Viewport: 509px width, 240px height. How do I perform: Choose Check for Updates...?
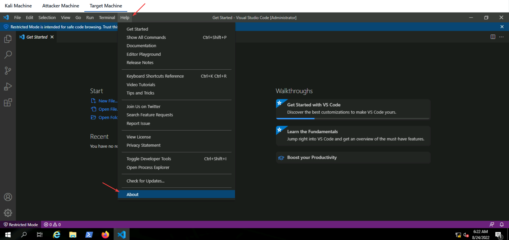click(x=177, y=181)
